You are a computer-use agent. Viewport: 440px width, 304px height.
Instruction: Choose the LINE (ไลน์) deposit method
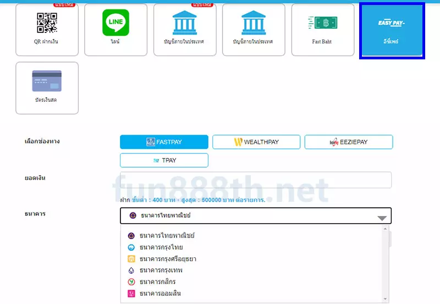tap(116, 30)
